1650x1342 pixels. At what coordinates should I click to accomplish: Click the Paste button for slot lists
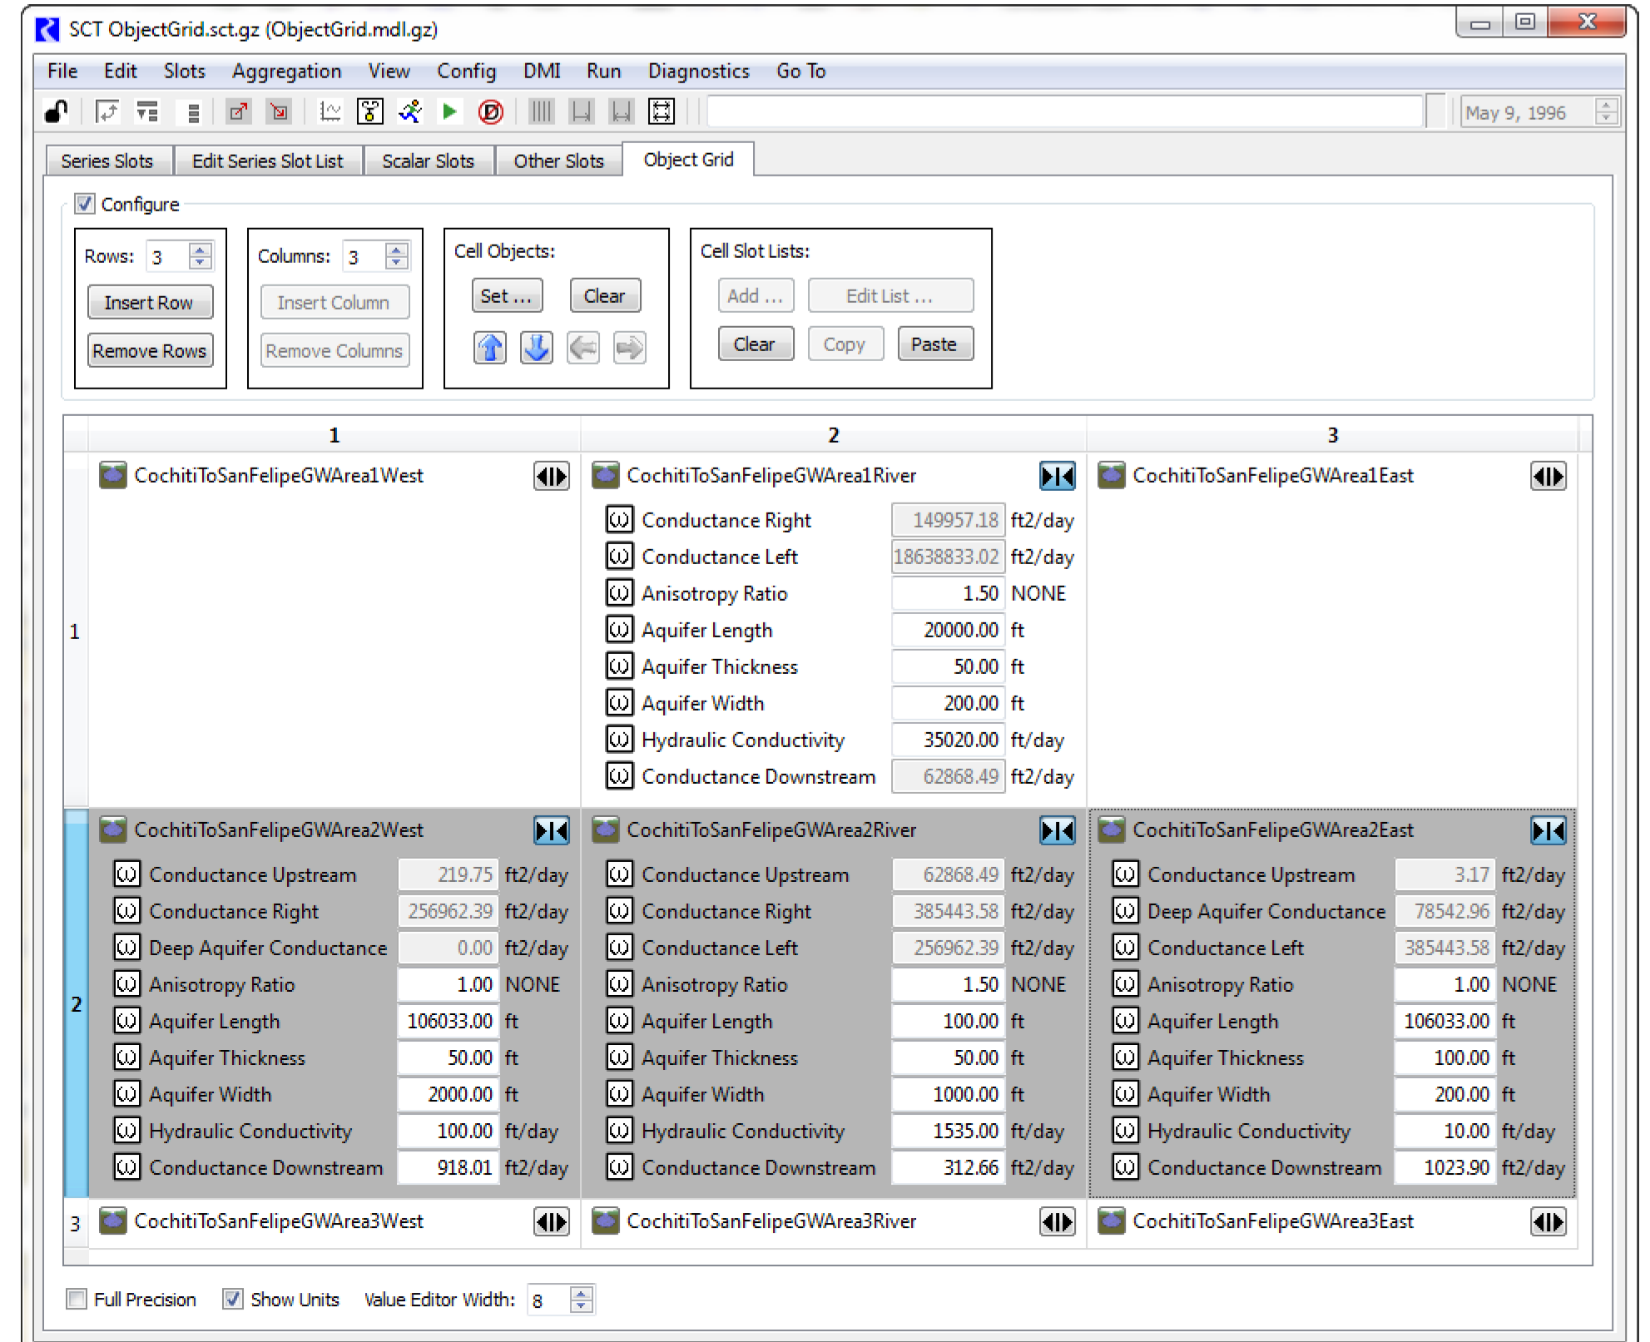coord(934,344)
